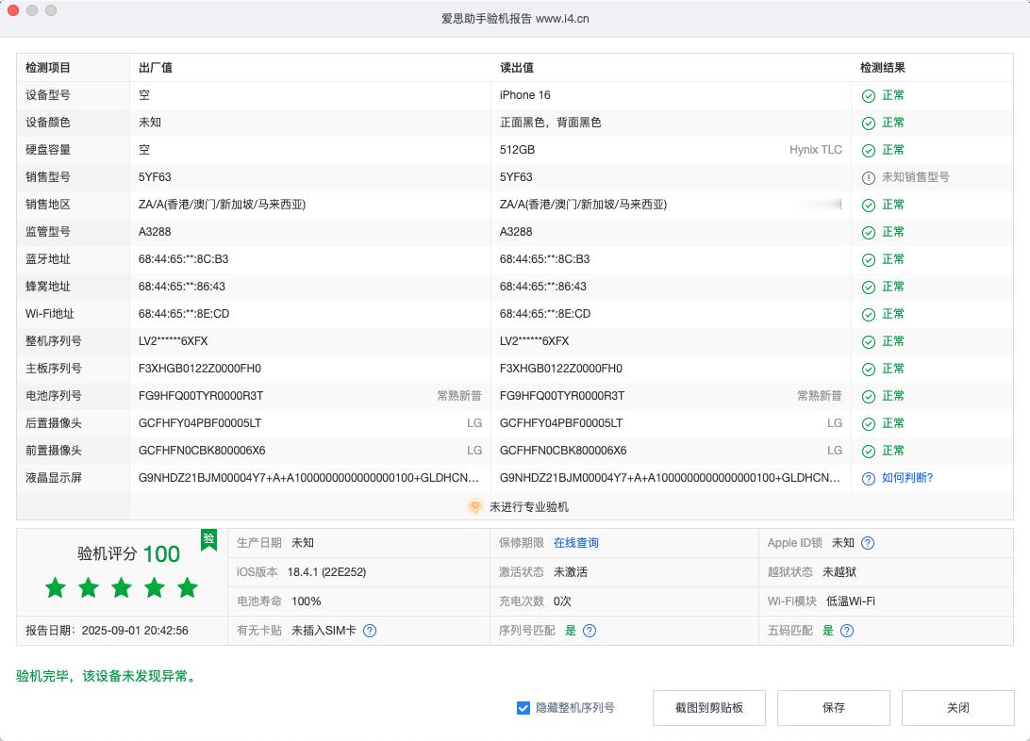Image resolution: width=1030 pixels, height=741 pixels.
Task: Click the 充电次数 0次 value
Action: click(562, 601)
